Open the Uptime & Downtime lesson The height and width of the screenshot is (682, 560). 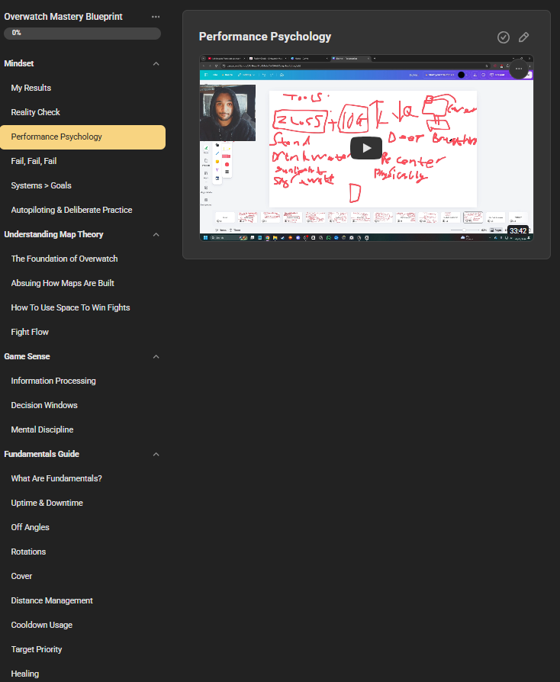coord(82,503)
